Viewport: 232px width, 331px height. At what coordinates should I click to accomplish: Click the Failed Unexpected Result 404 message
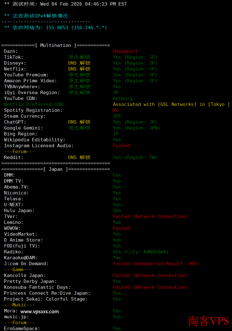(x=156, y=264)
